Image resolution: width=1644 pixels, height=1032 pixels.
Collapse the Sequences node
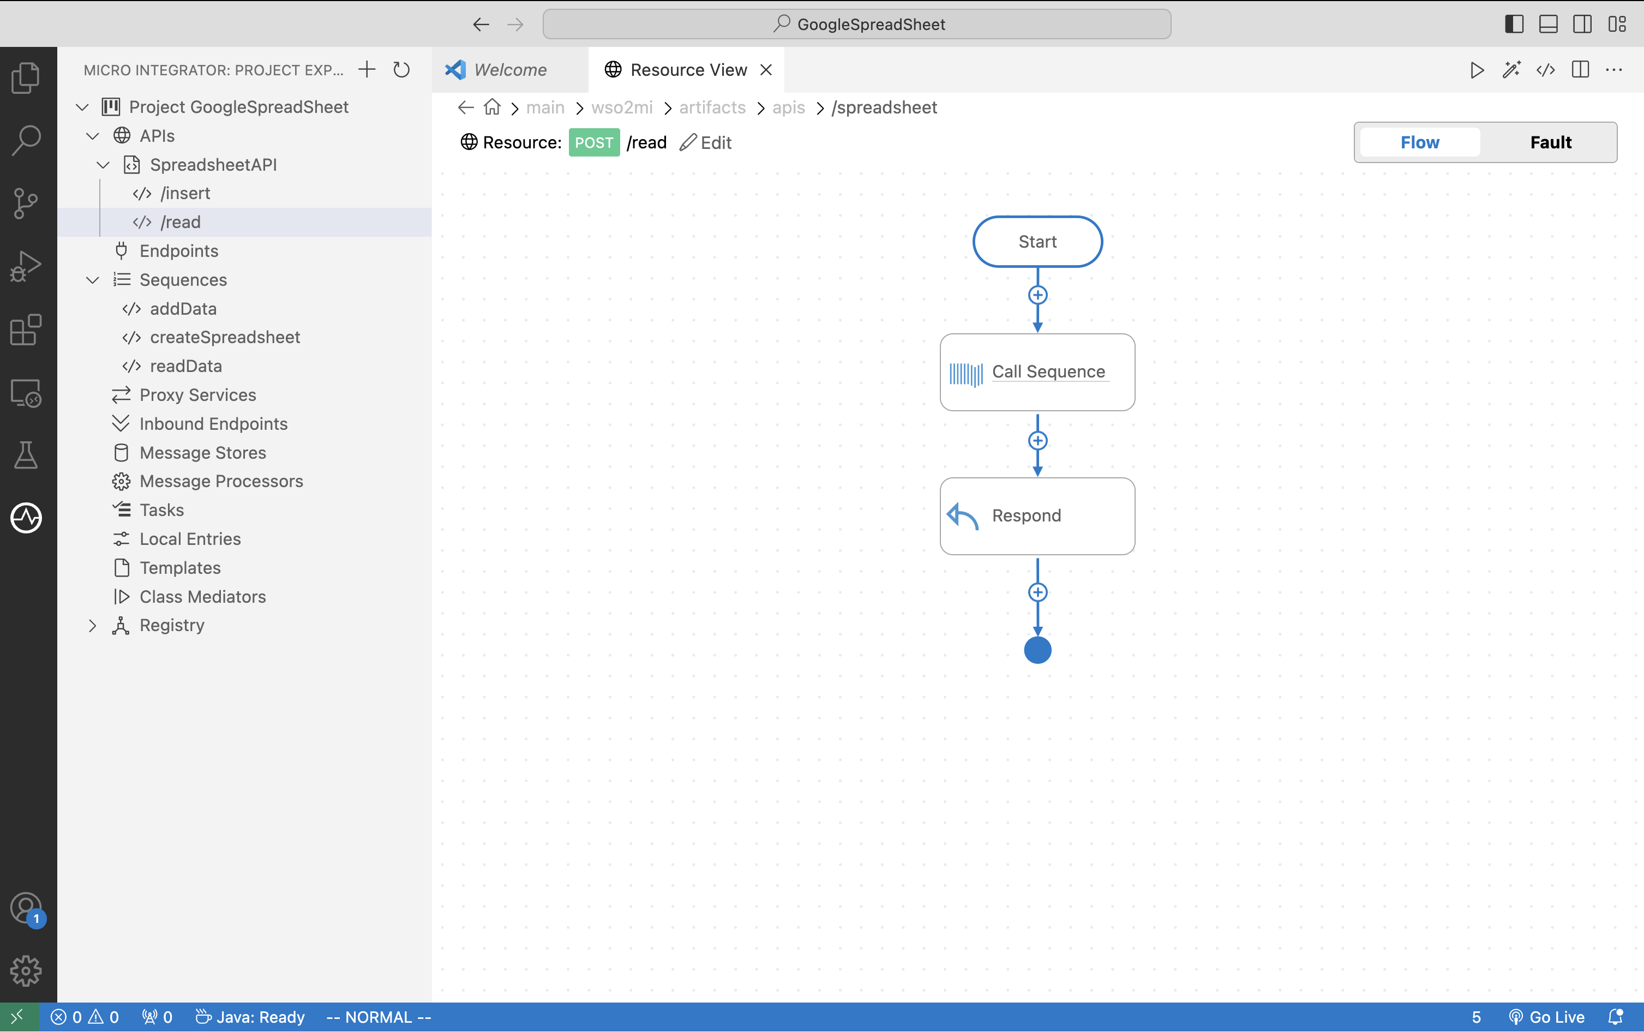click(x=93, y=280)
